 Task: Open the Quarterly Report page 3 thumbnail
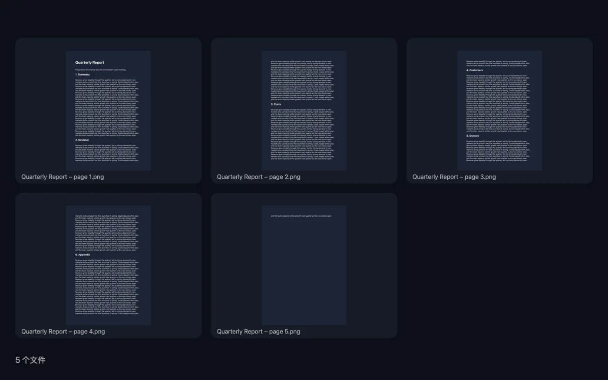(x=499, y=111)
